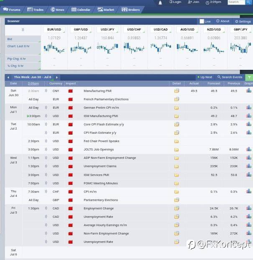253x260 pixels.
Task: Toggle sound alert for Unemployment Claims
Action: (46, 166)
